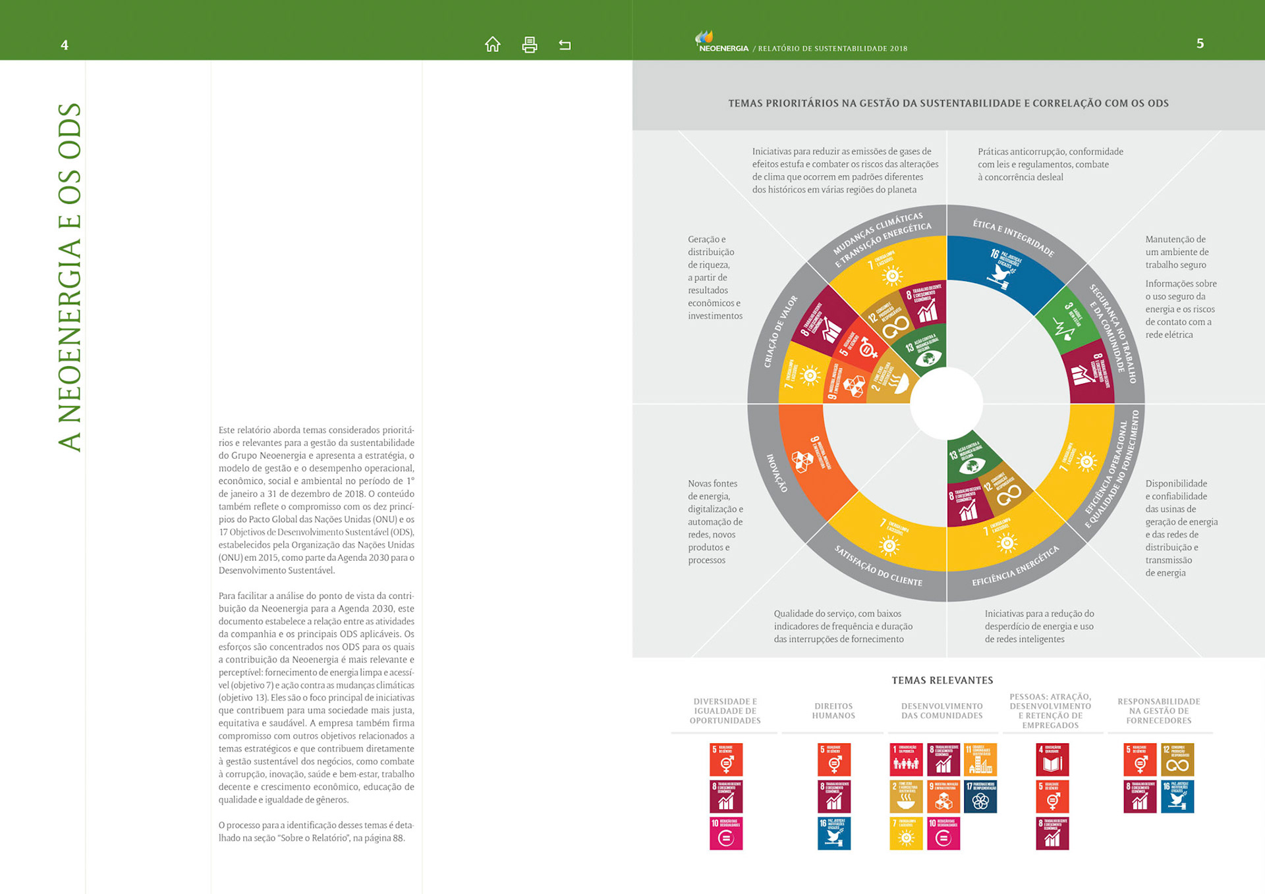Click the printer icon in header

click(529, 45)
